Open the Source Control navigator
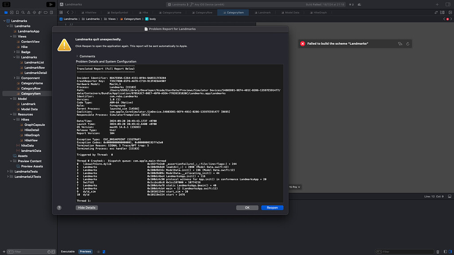 point(12,12)
